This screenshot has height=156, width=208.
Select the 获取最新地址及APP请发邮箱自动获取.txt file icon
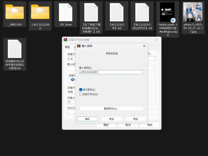pos(15,49)
